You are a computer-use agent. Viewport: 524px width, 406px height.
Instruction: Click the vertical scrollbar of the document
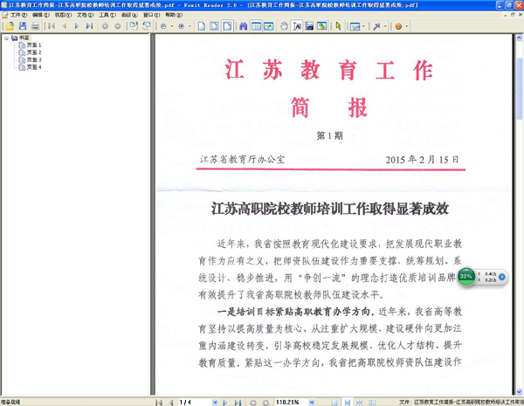click(x=520, y=218)
